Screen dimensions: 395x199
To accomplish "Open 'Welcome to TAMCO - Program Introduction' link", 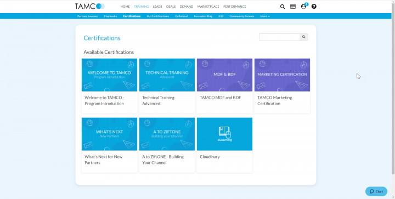I will click(x=104, y=100).
